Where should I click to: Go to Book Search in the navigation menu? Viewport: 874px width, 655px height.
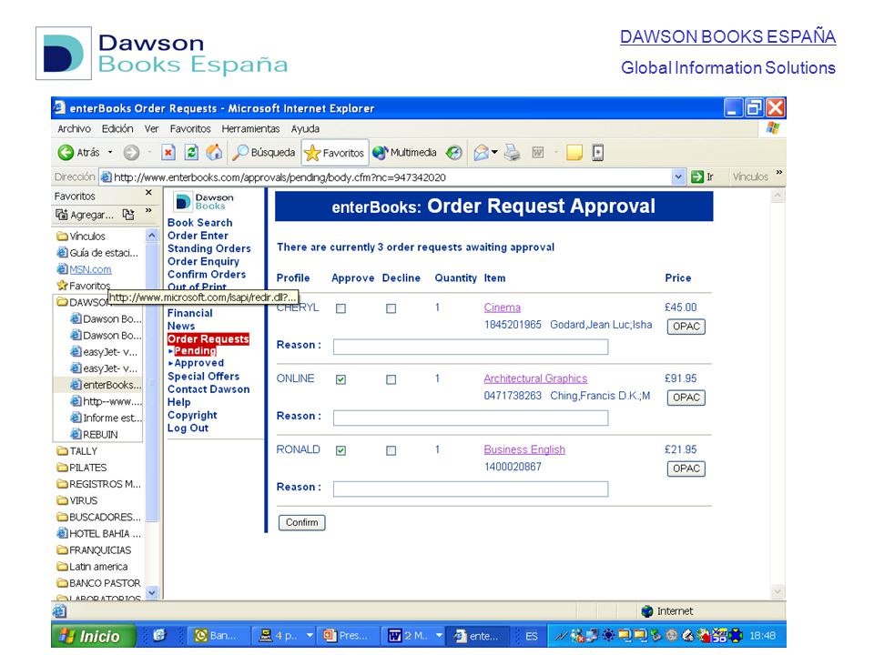(200, 223)
